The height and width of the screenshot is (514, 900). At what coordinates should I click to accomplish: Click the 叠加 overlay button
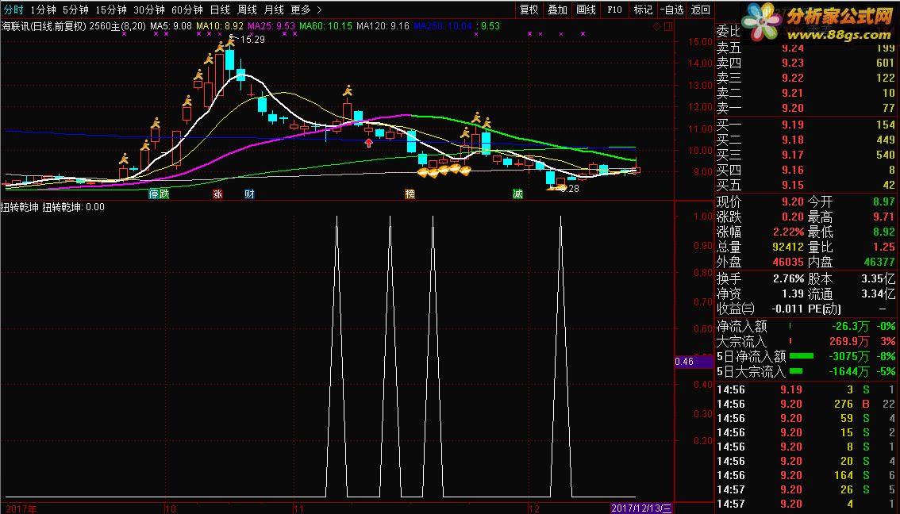coord(557,10)
